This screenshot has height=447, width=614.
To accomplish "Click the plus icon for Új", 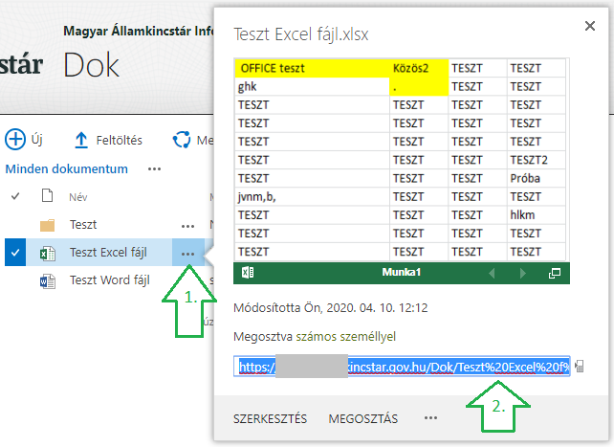I will coord(15,139).
